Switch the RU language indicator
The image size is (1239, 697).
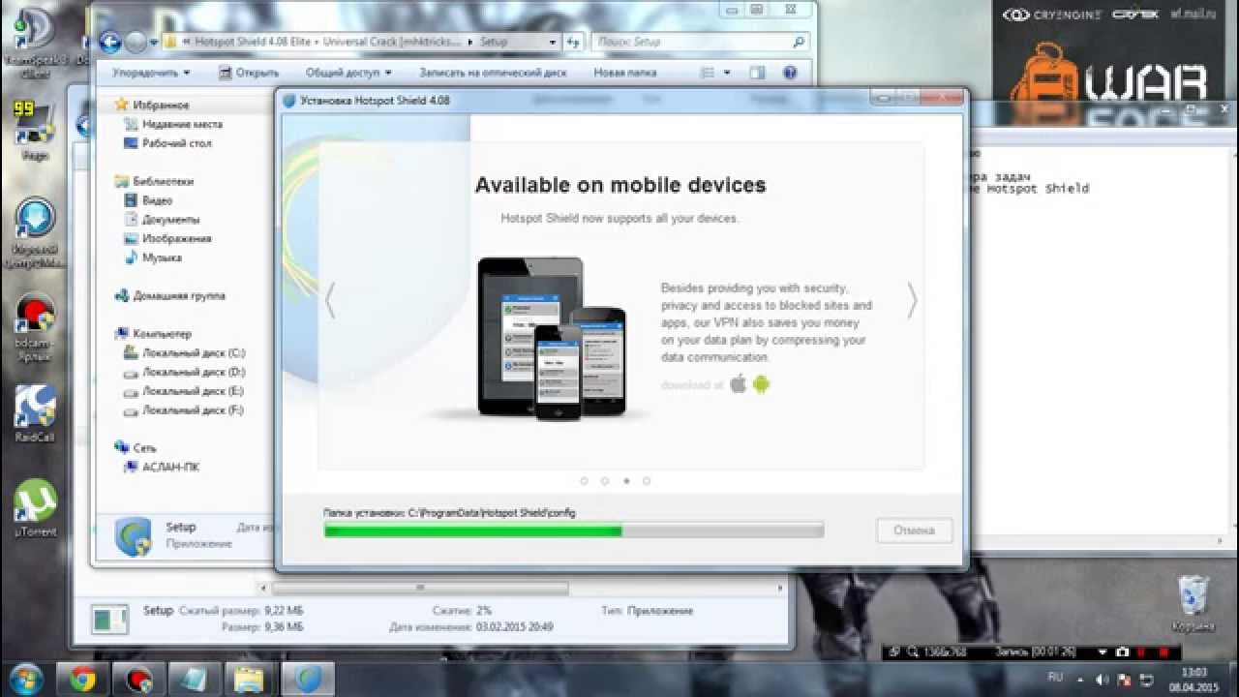[x=1055, y=677]
